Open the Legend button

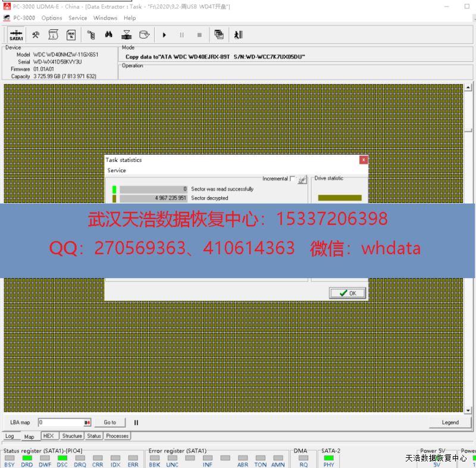pyautogui.click(x=450, y=422)
